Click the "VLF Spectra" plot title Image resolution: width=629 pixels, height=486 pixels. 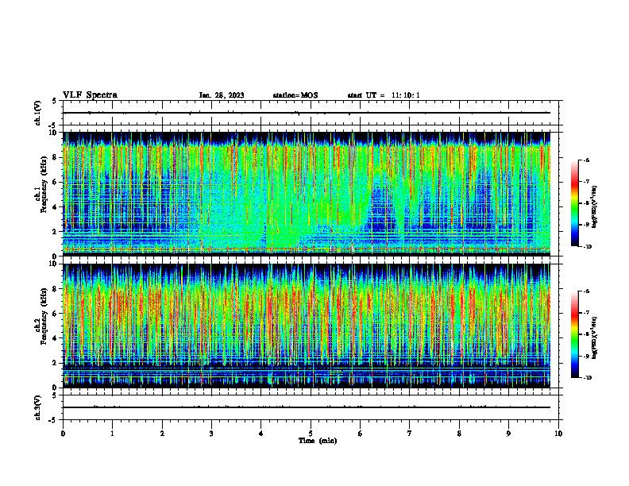[90, 95]
